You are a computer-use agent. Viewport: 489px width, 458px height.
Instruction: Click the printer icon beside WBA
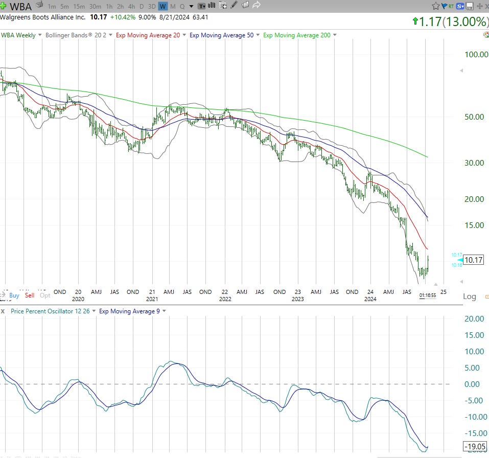click(39, 5)
